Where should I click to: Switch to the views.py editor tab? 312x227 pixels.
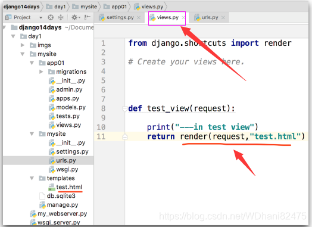coord(167,17)
